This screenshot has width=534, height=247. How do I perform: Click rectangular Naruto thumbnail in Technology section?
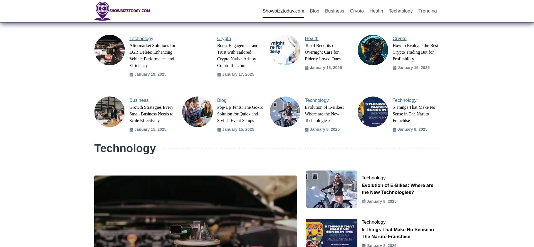pos(332,233)
